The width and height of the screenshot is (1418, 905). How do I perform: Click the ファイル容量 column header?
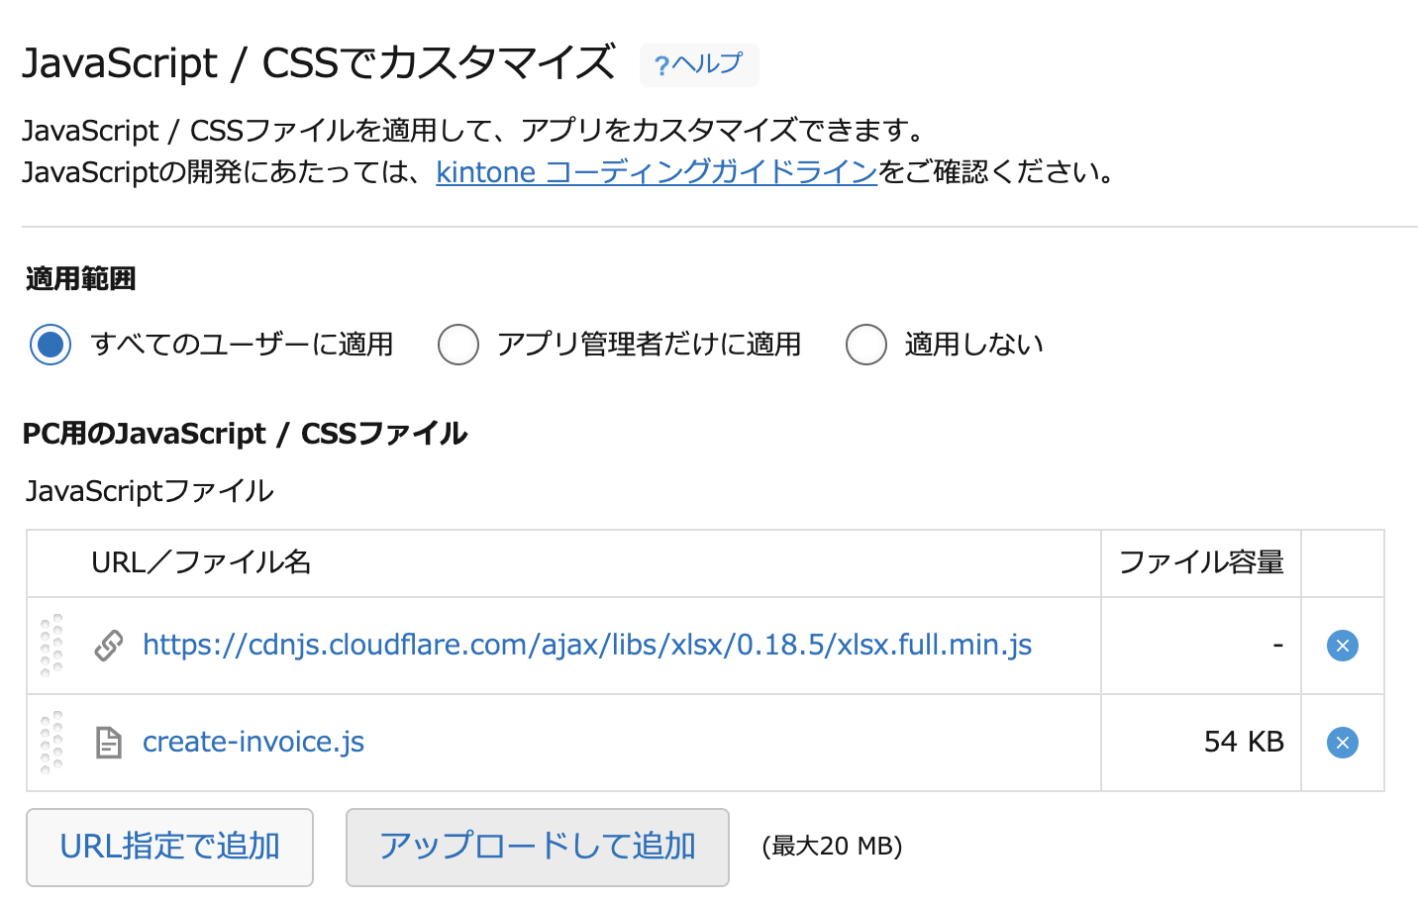coord(1201,562)
